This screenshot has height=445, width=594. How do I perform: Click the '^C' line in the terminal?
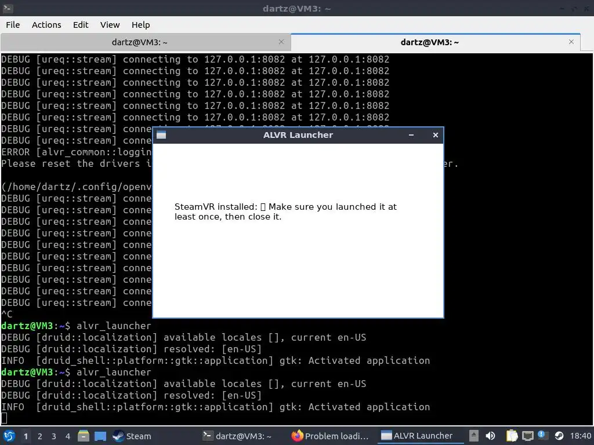click(x=7, y=315)
